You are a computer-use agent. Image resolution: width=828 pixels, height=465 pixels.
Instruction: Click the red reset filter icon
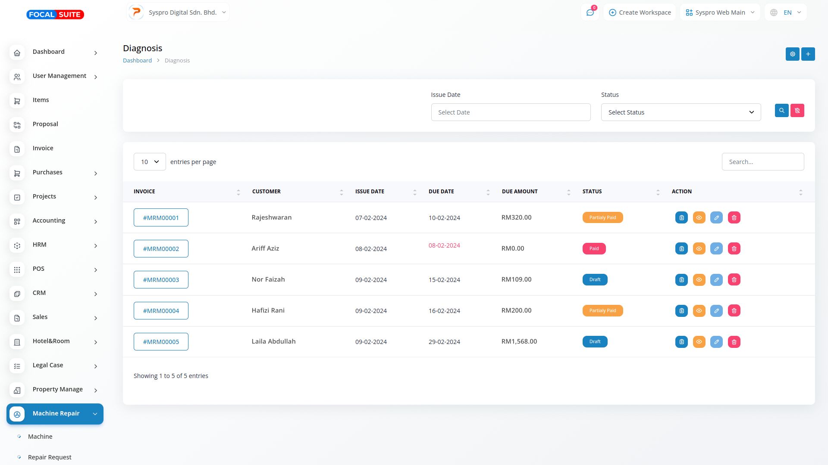797,111
